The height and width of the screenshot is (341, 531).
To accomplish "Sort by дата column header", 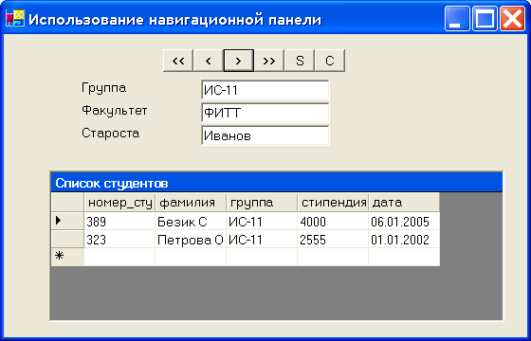I will [404, 203].
